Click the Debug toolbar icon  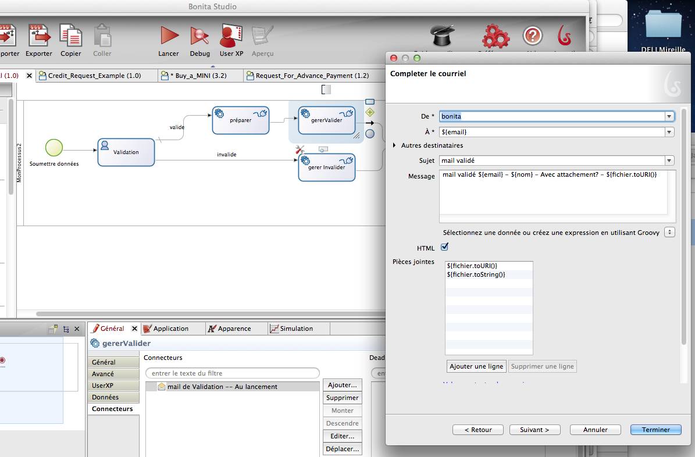point(200,36)
